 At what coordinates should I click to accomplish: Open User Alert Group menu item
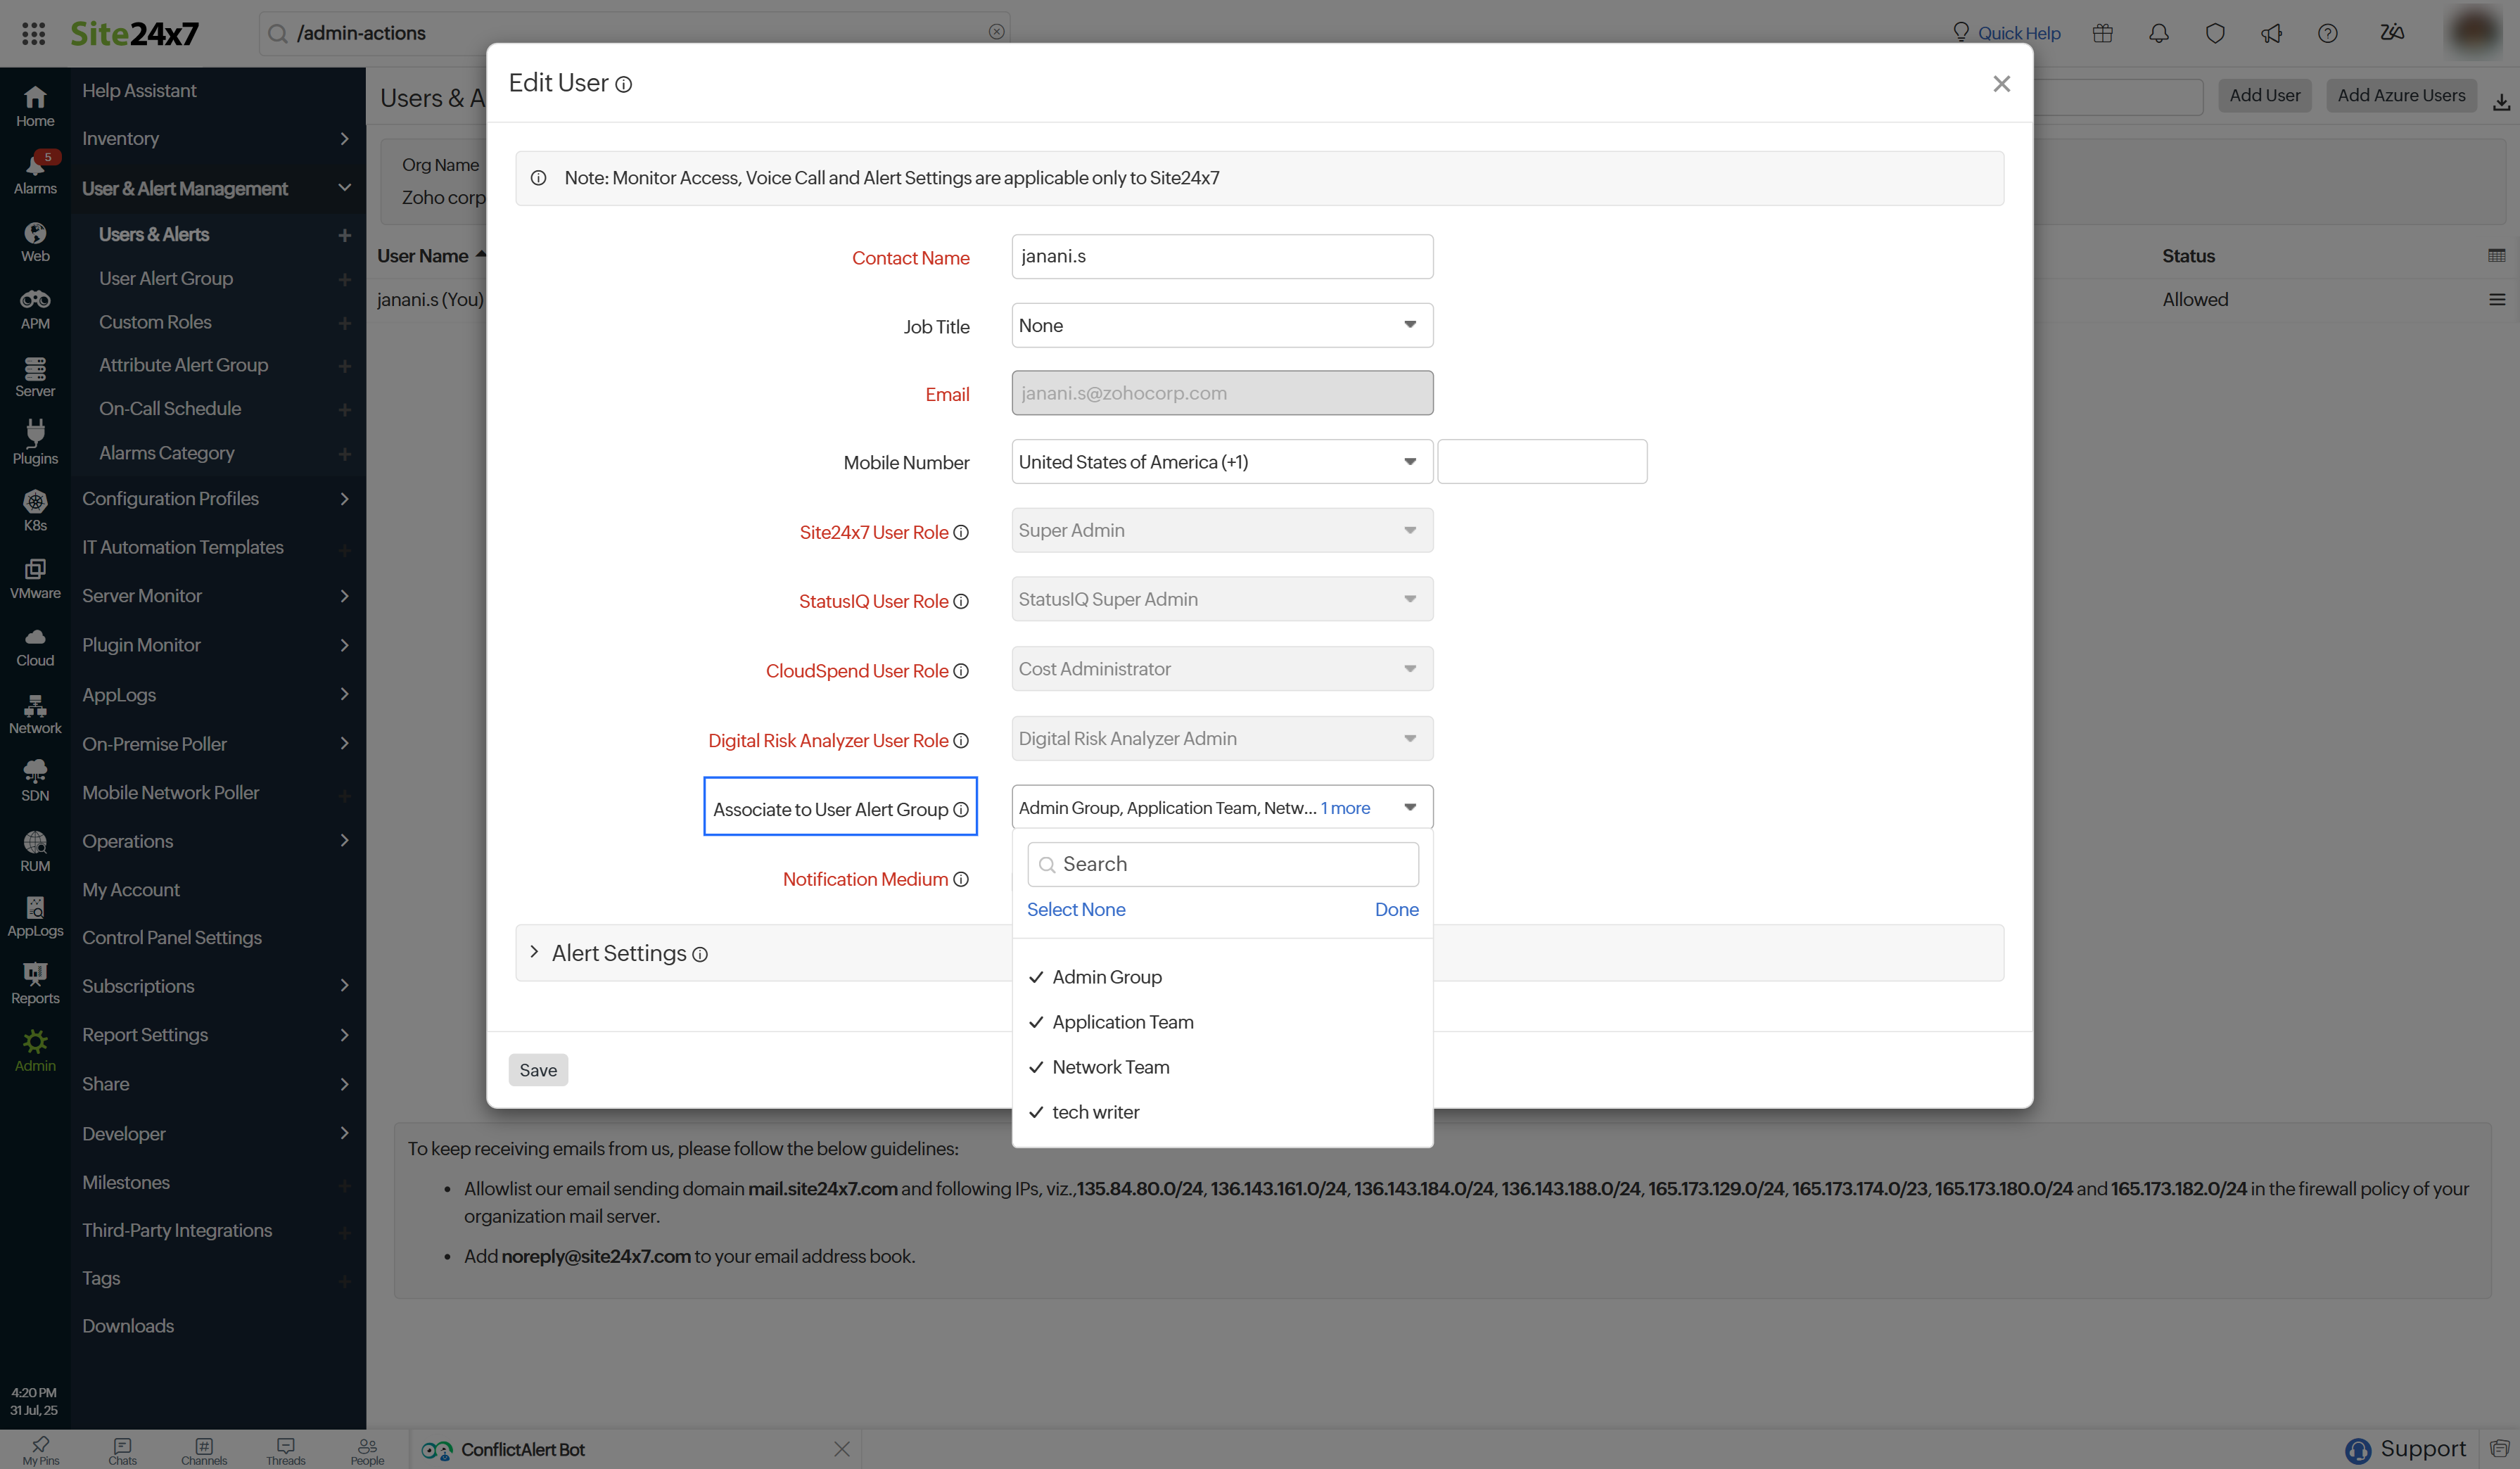[166, 278]
